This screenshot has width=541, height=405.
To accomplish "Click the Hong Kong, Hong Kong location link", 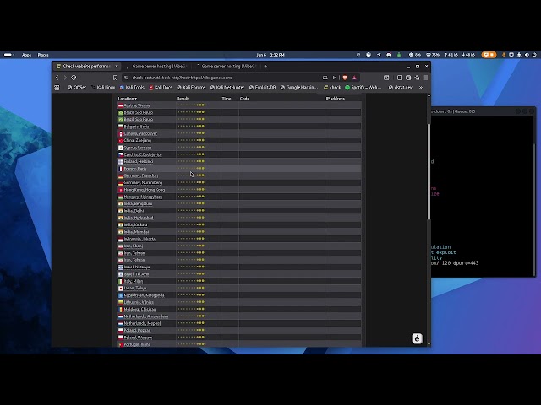I will click(145, 190).
